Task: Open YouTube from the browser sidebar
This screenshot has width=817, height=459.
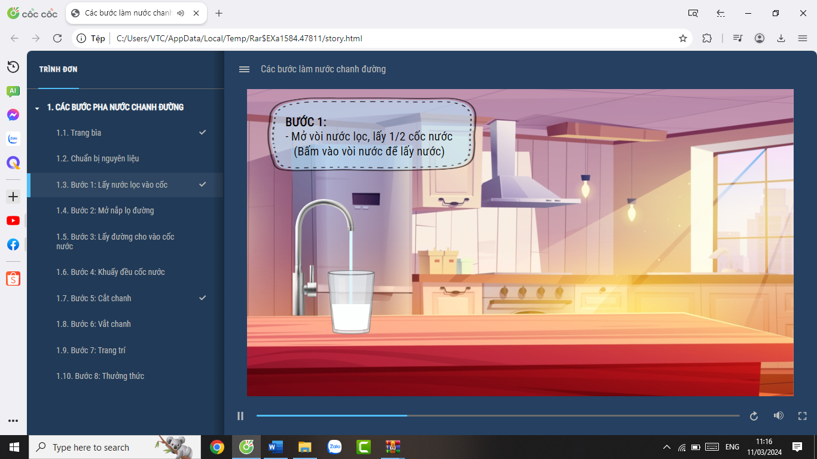Action: point(13,221)
